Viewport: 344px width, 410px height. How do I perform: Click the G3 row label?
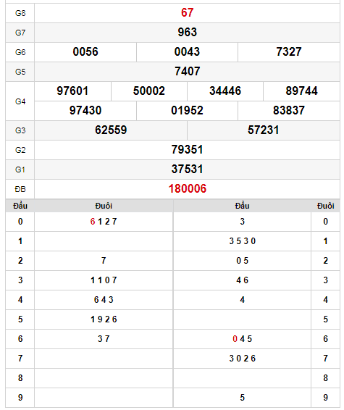(x=20, y=130)
